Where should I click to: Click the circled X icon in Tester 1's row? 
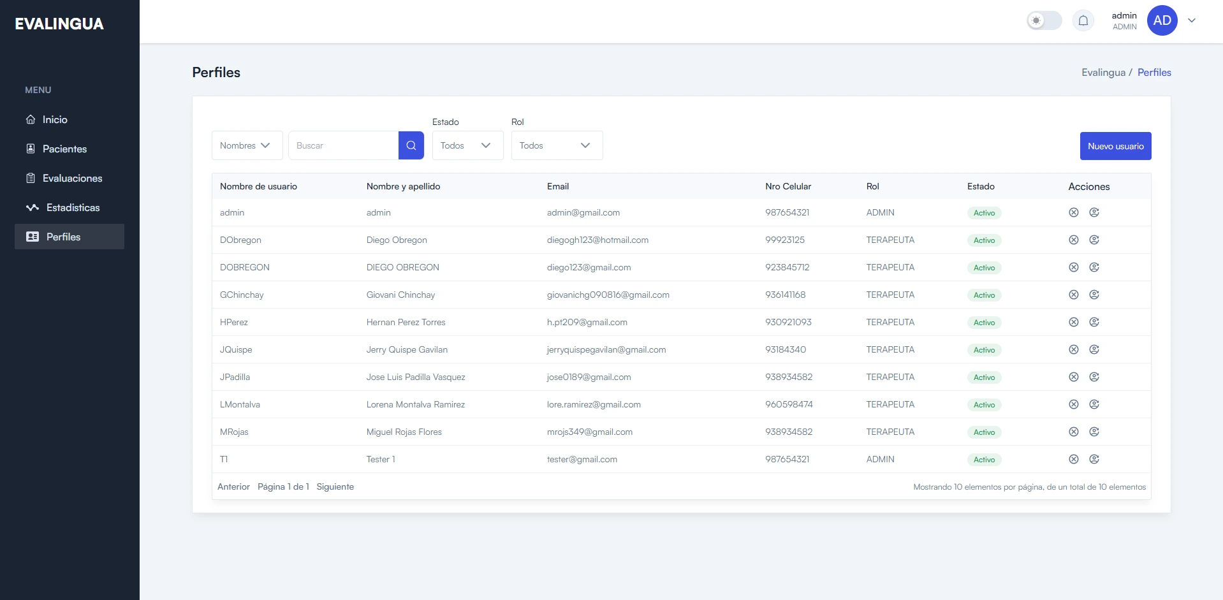coord(1074,459)
